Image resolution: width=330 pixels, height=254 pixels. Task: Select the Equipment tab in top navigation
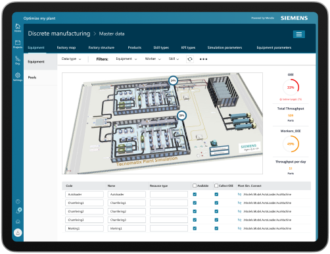tap(36, 47)
